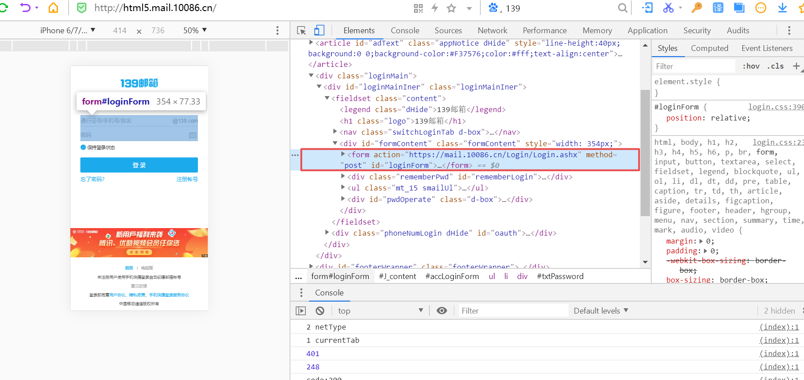Click the #accLoginForm breadcrumb
Screen dimensions: 804x380
click(452, 276)
